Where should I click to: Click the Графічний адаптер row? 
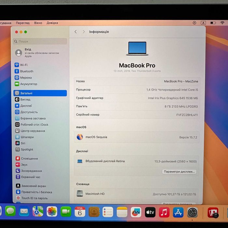(x=137, y=98)
